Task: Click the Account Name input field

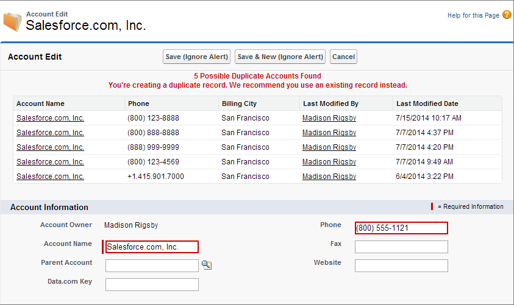Action: click(x=152, y=247)
